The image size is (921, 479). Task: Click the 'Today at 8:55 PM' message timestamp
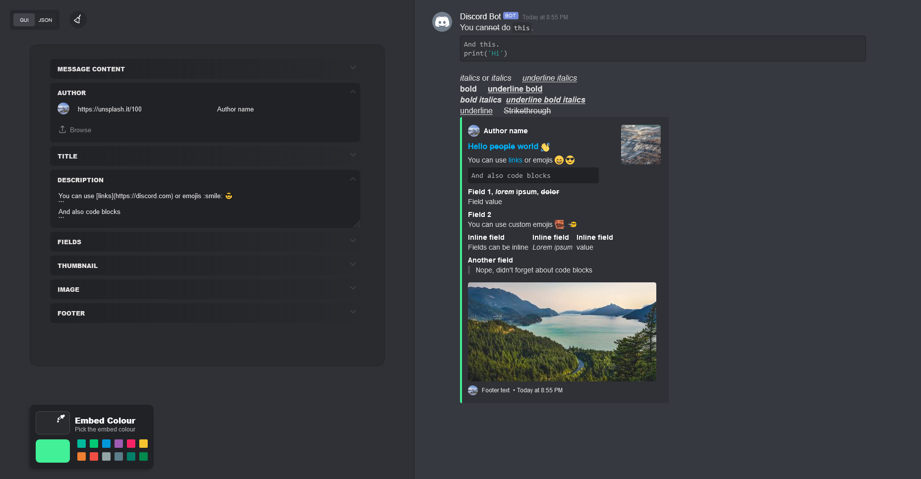pyautogui.click(x=545, y=17)
